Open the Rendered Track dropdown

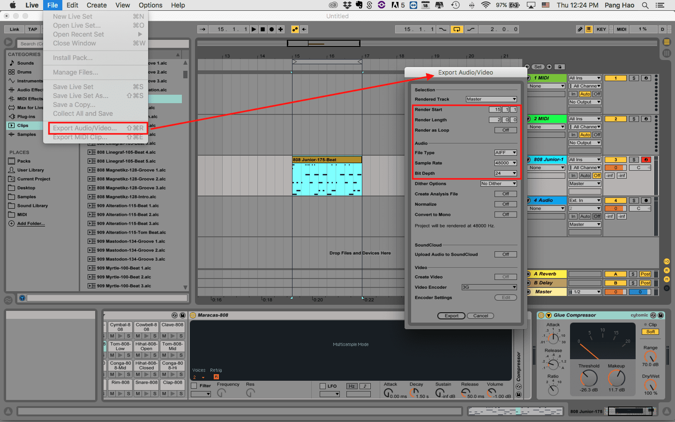[x=491, y=99]
